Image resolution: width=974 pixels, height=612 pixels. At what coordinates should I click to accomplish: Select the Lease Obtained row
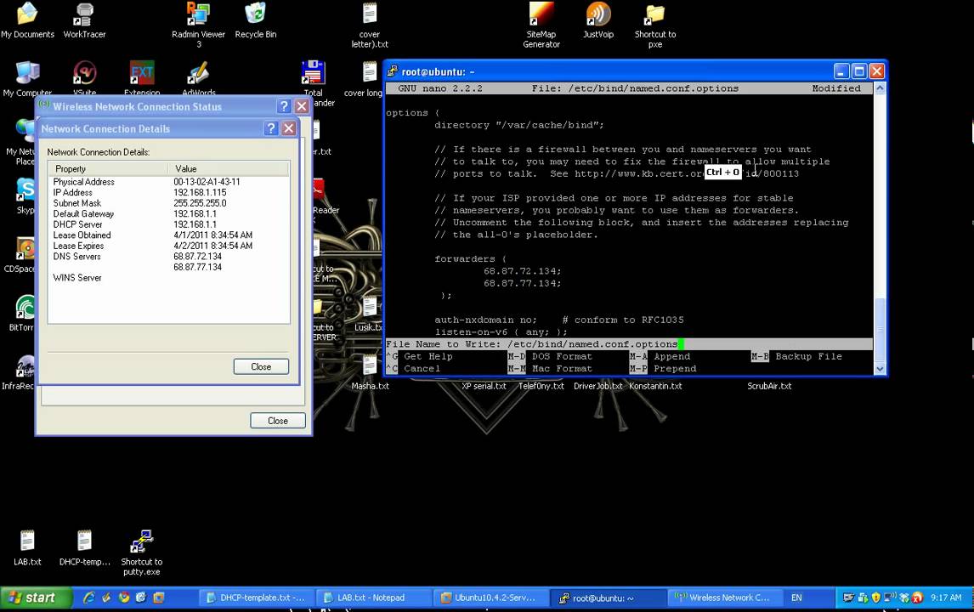[168, 235]
